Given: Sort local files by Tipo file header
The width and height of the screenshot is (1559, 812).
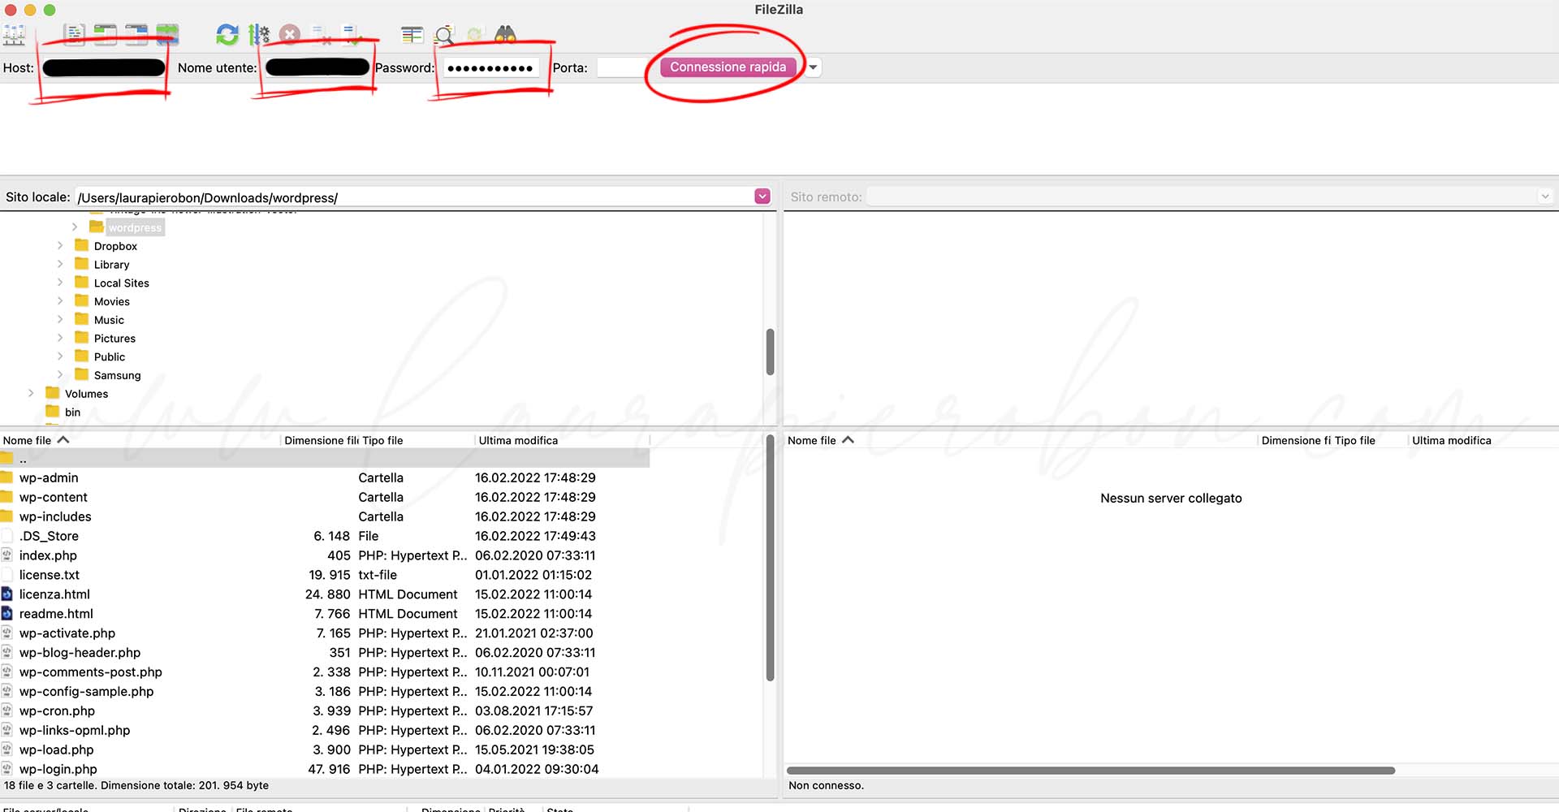Looking at the screenshot, I should (382, 440).
